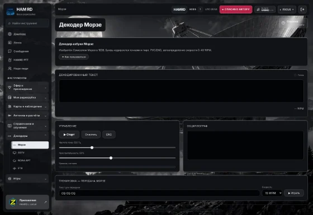Open the Дашборд dashboard icon

tap(10, 34)
